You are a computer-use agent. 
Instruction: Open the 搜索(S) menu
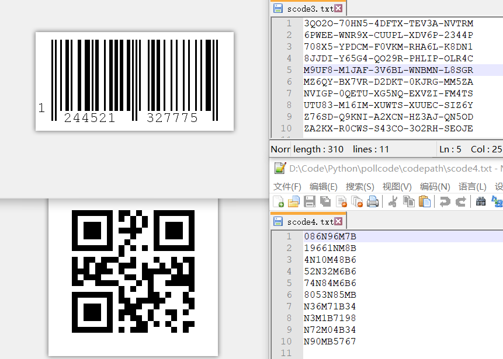360,187
